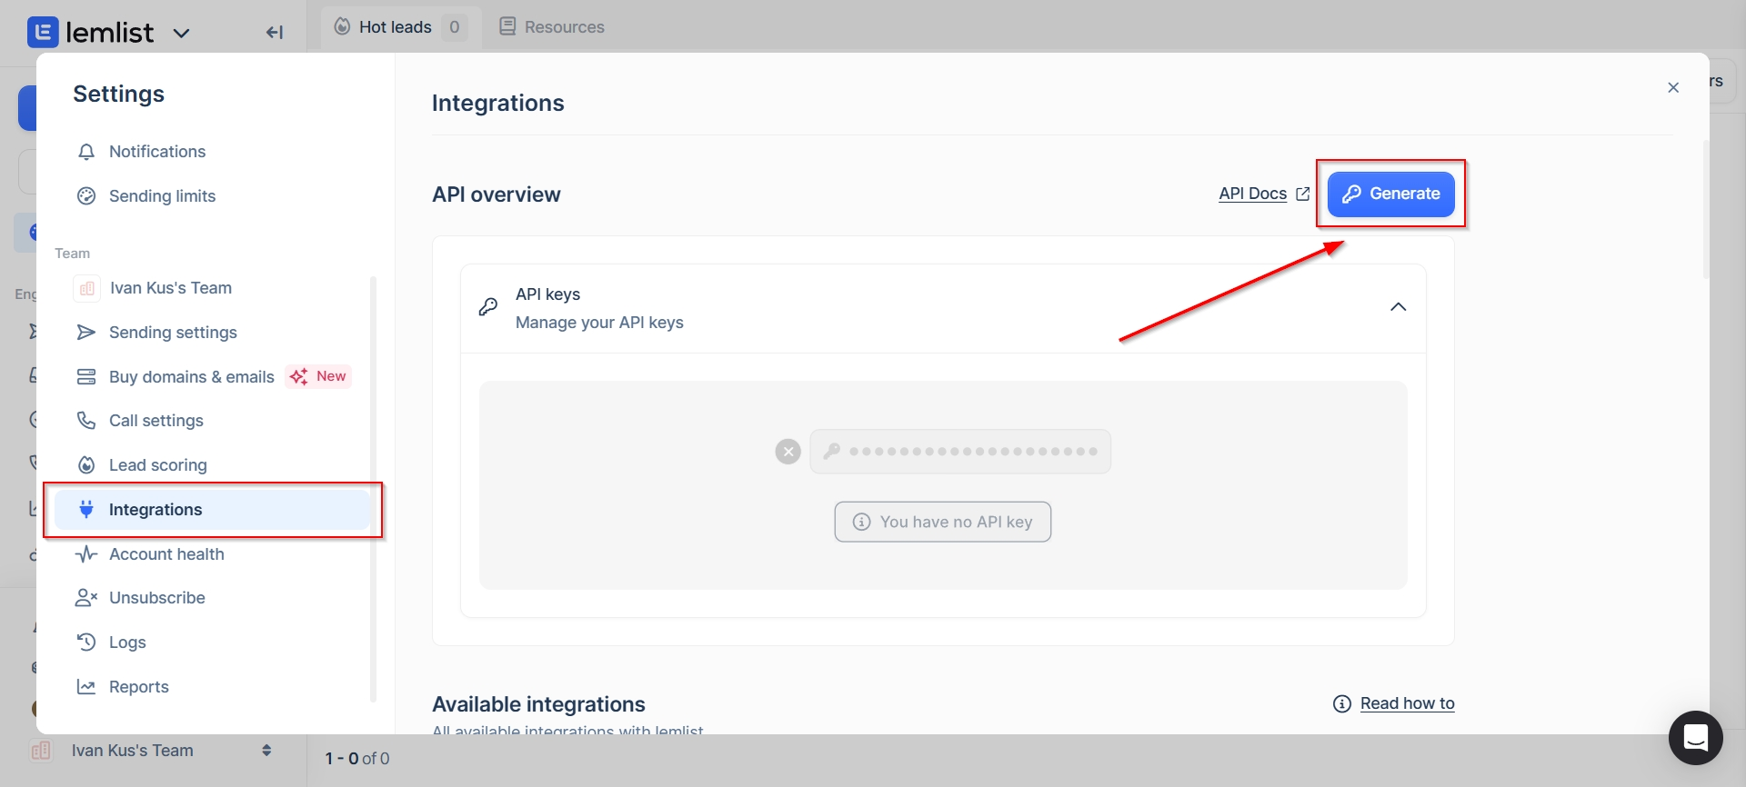Click the Integrations plug icon
Viewport: 1746px width, 787px height.
click(86, 510)
